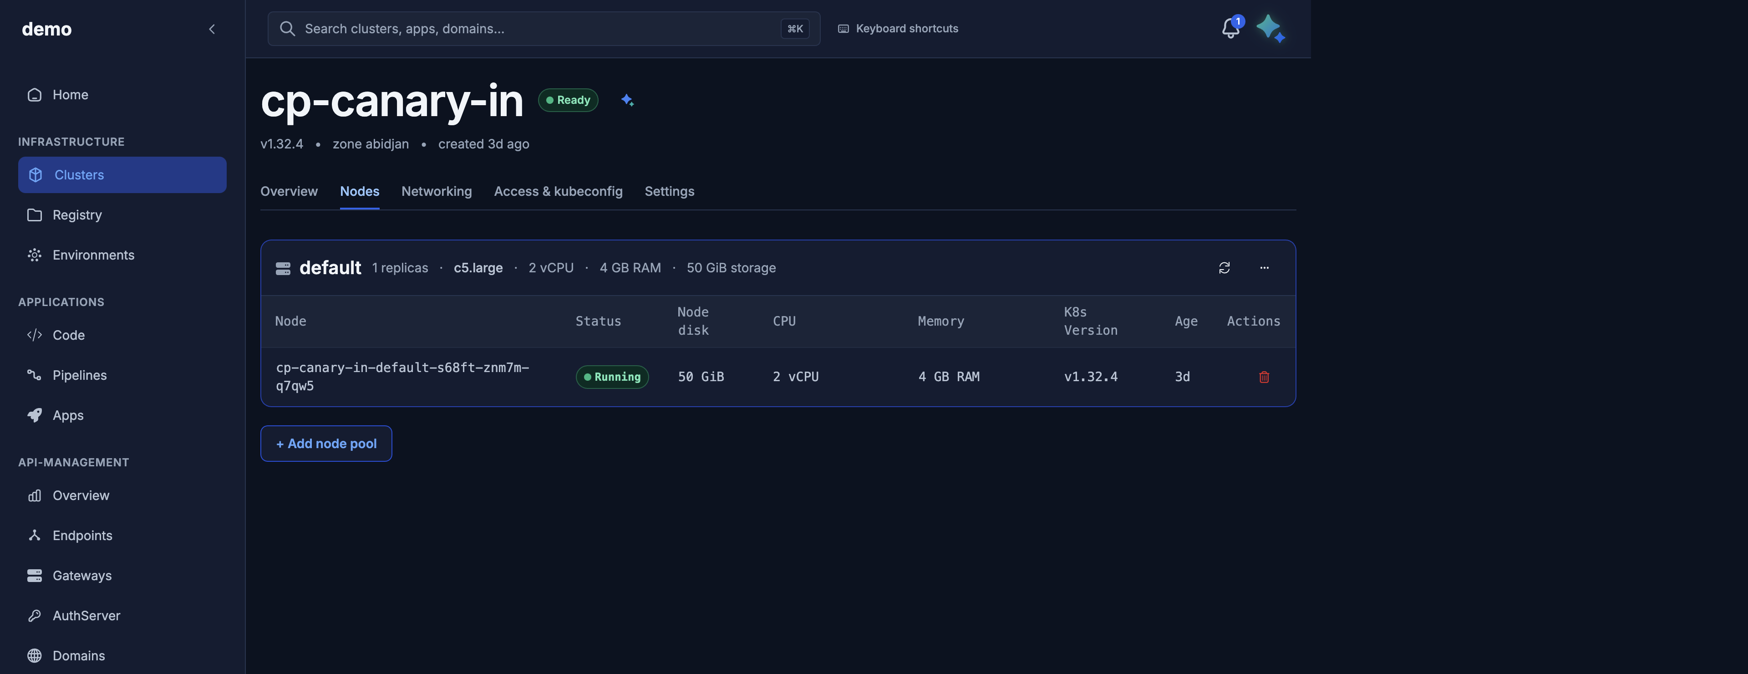
Task: Open the Registry page
Action: click(x=122, y=214)
